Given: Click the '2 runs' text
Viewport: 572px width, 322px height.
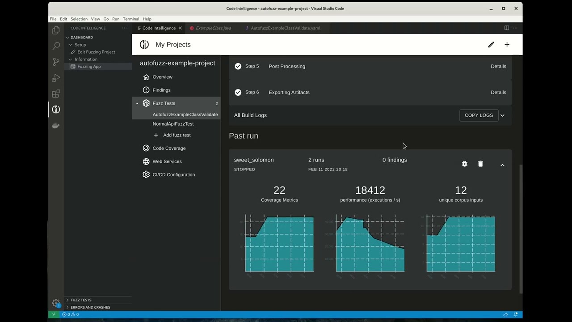Looking at the screenshot, I should coord(316,160).
